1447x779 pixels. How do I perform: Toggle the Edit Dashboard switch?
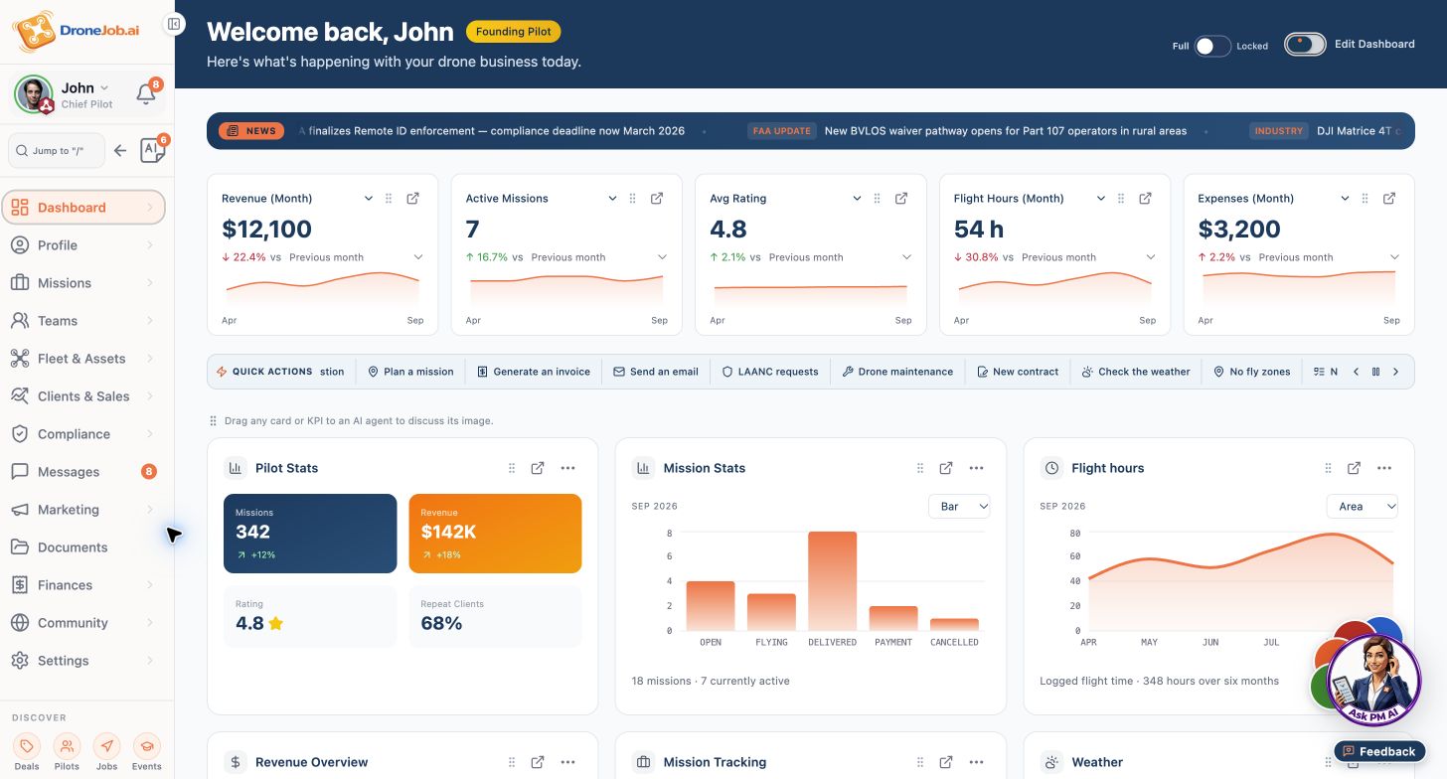1305,44
